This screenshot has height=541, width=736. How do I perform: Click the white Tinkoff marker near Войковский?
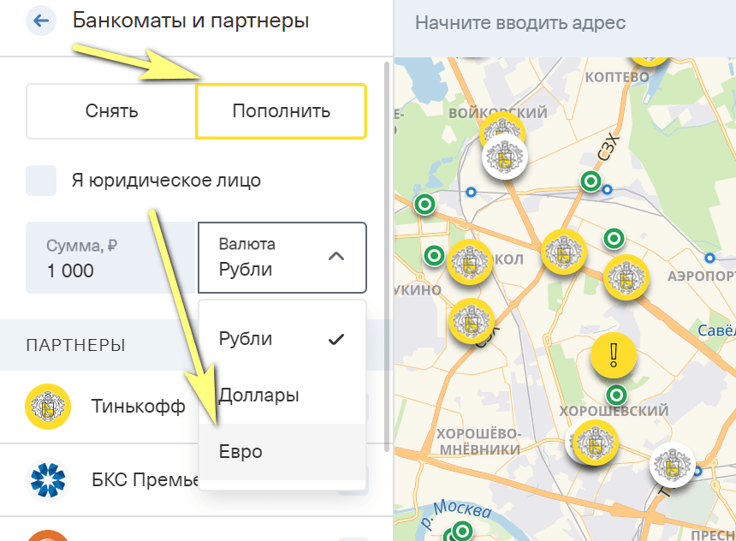coord(505,157)
